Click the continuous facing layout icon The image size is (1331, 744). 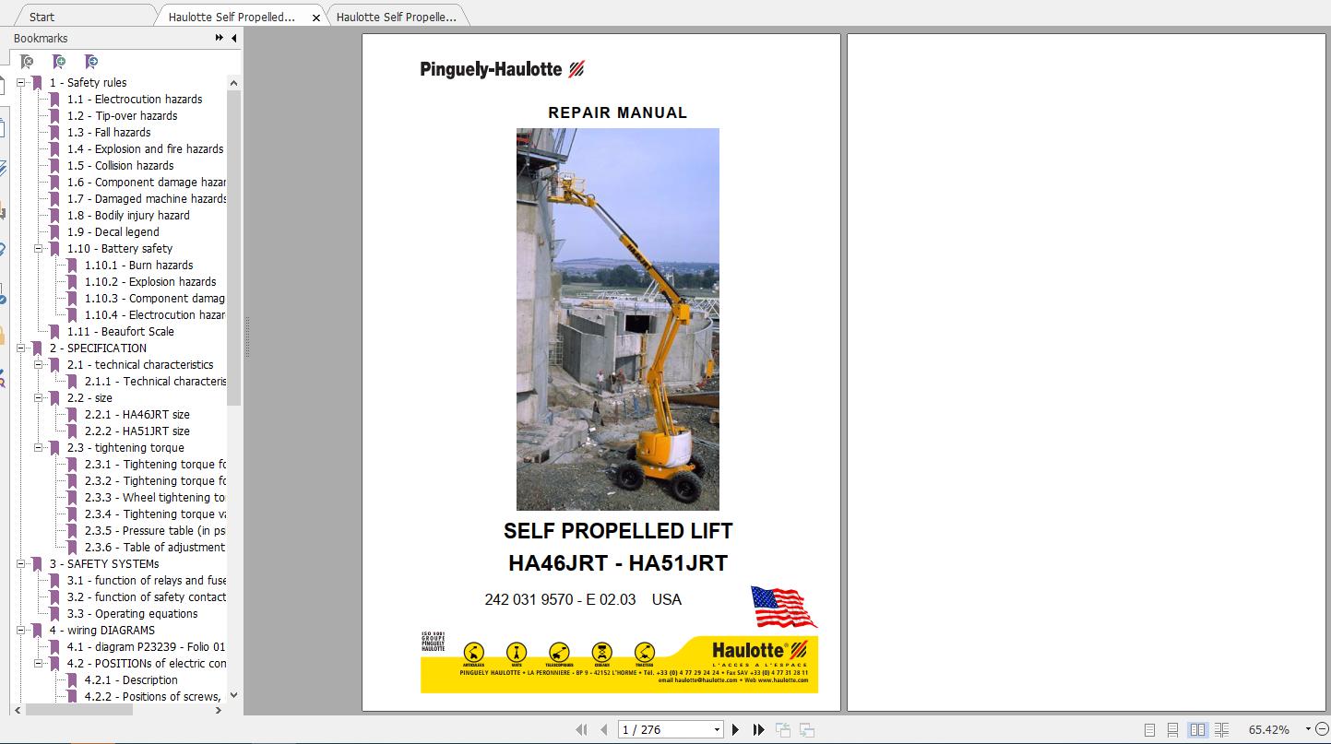point(1223,729)
